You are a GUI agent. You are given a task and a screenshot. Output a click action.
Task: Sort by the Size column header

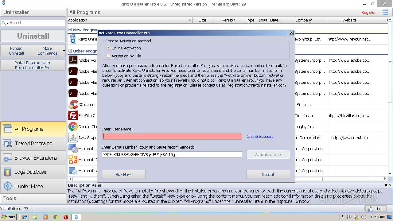[x=202, y=20]
